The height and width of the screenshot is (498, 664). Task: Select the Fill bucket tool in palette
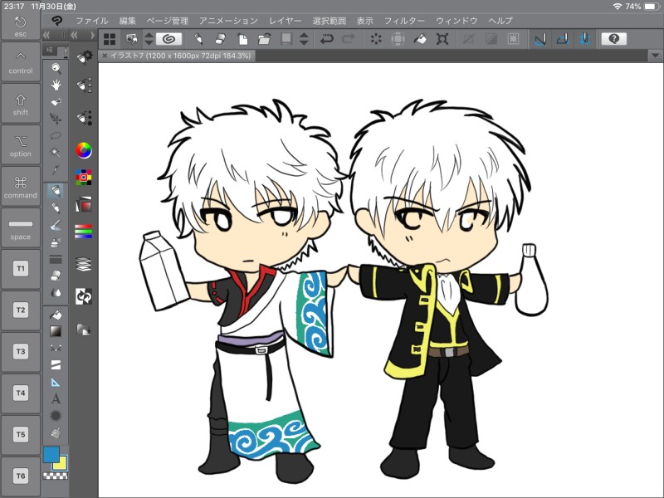[56, 315]
